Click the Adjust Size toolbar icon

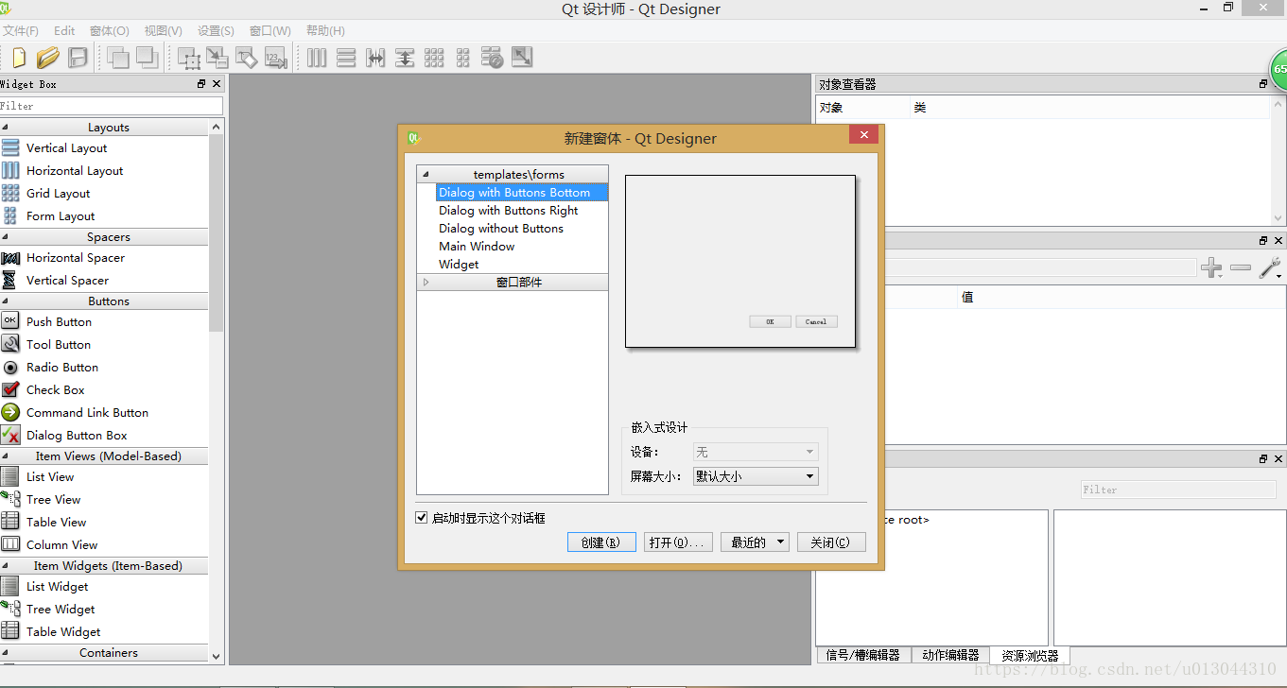[x=521, y=57]
